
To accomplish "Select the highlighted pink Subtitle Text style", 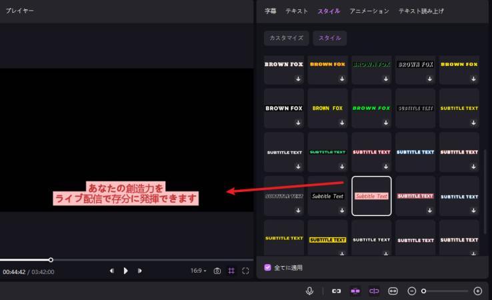I will click(371, 196).
